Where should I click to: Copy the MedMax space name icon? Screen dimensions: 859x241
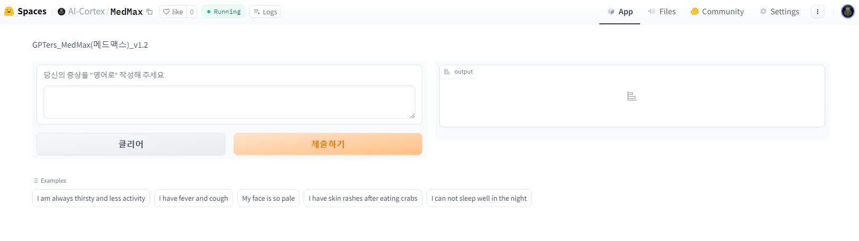(150, 12)
